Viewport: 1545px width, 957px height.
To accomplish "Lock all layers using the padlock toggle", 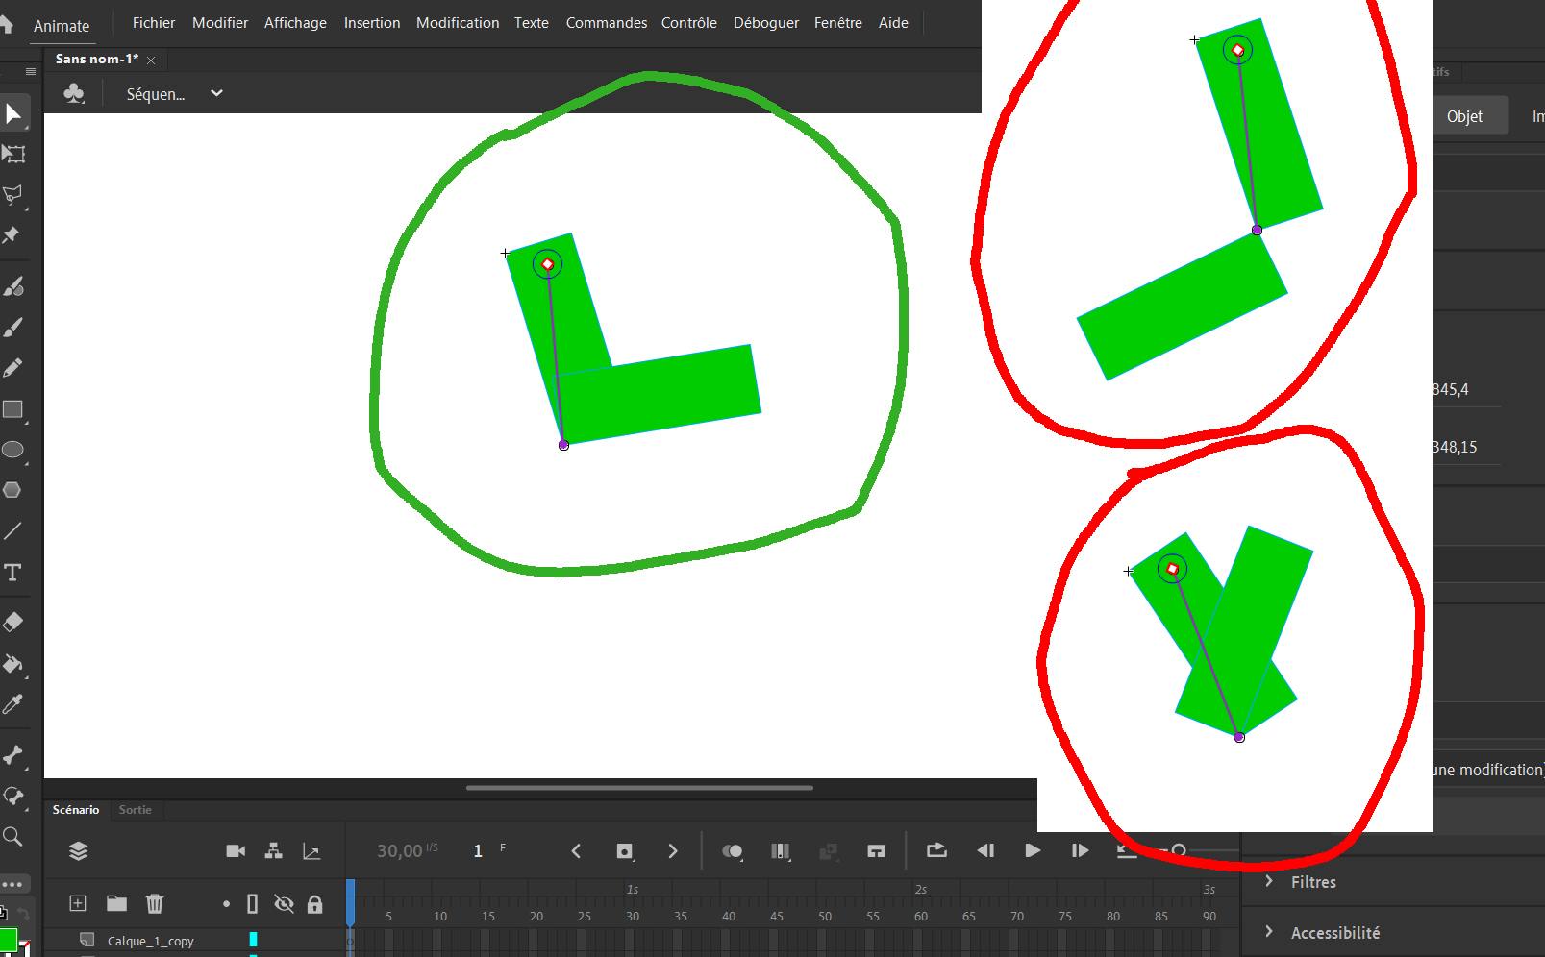I will [314, 903].
